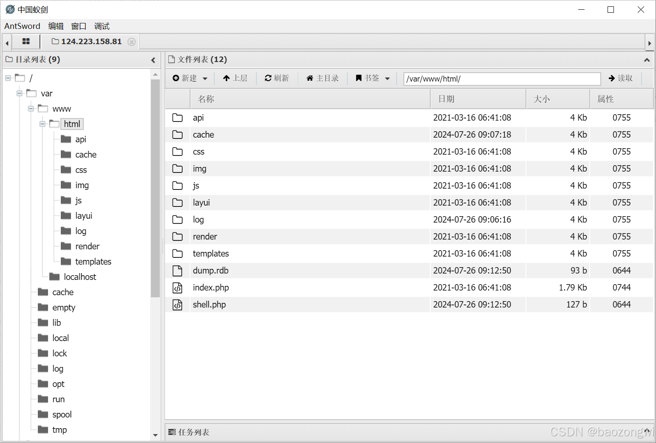
Task: Click the api folder icon in file list
Action: pos(177,118)
